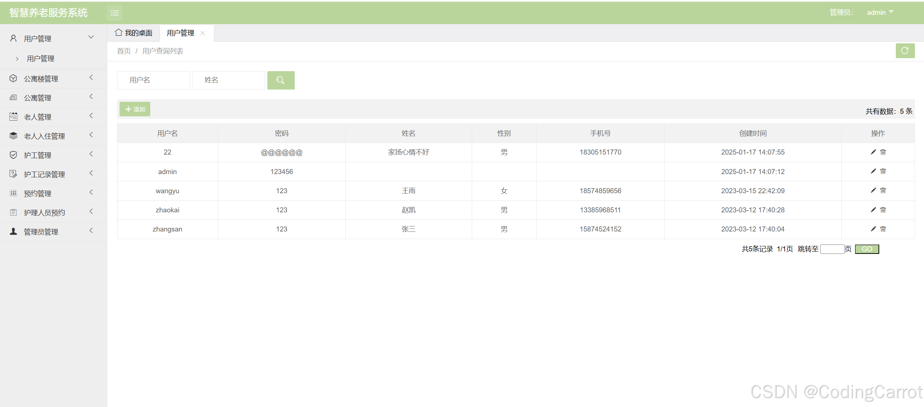The width and height of the screenshot is (924, 407).
Task: Click timestamp 2023-03-12 17:40:28
Action: coord(753,210)
